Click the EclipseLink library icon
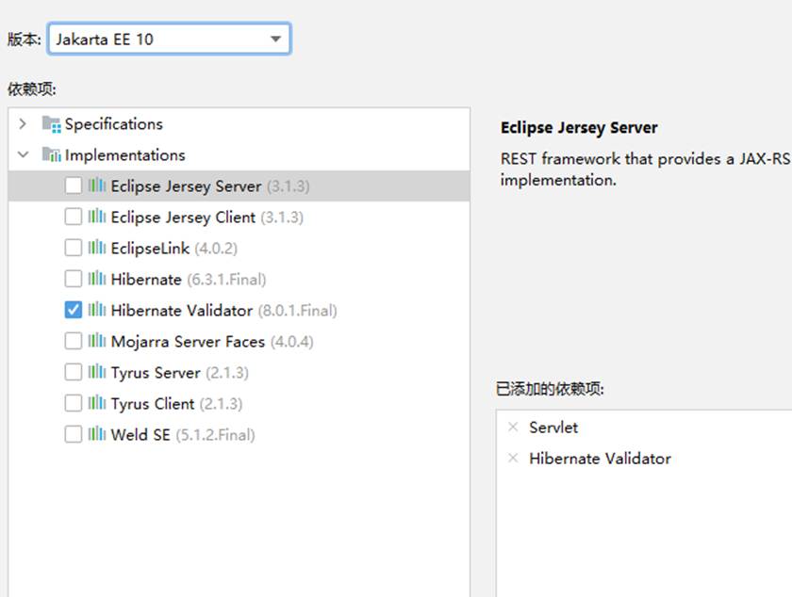 (x=97, y=248)
